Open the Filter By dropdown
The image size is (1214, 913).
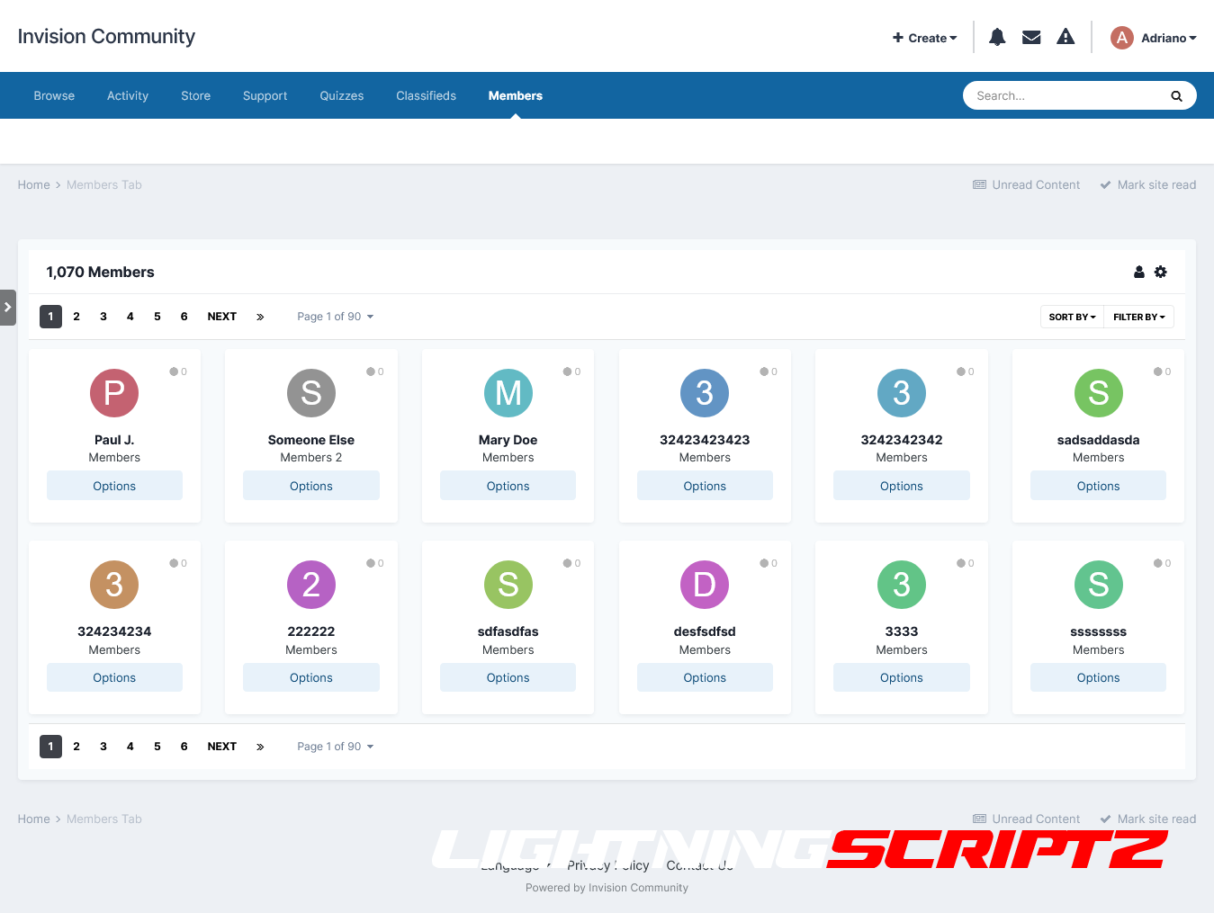tap(1138, 317)
